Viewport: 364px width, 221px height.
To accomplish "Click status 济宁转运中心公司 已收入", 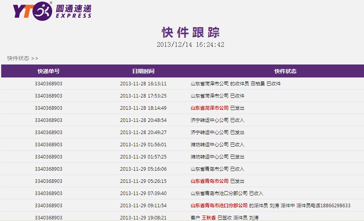I will click(218, 120).
